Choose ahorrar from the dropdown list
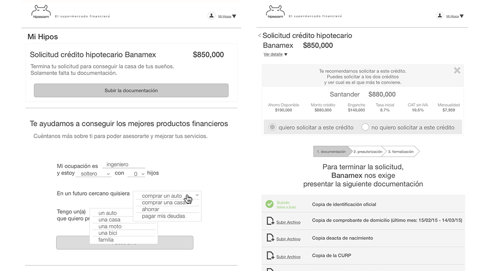Screen dimensions: 492x271 coord(150,209)
